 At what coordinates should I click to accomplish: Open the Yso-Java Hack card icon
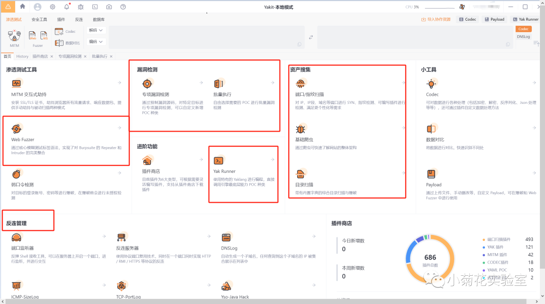tap(226, 285)
